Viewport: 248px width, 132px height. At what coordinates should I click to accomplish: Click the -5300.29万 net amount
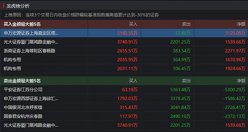click(x=234, y=90)
